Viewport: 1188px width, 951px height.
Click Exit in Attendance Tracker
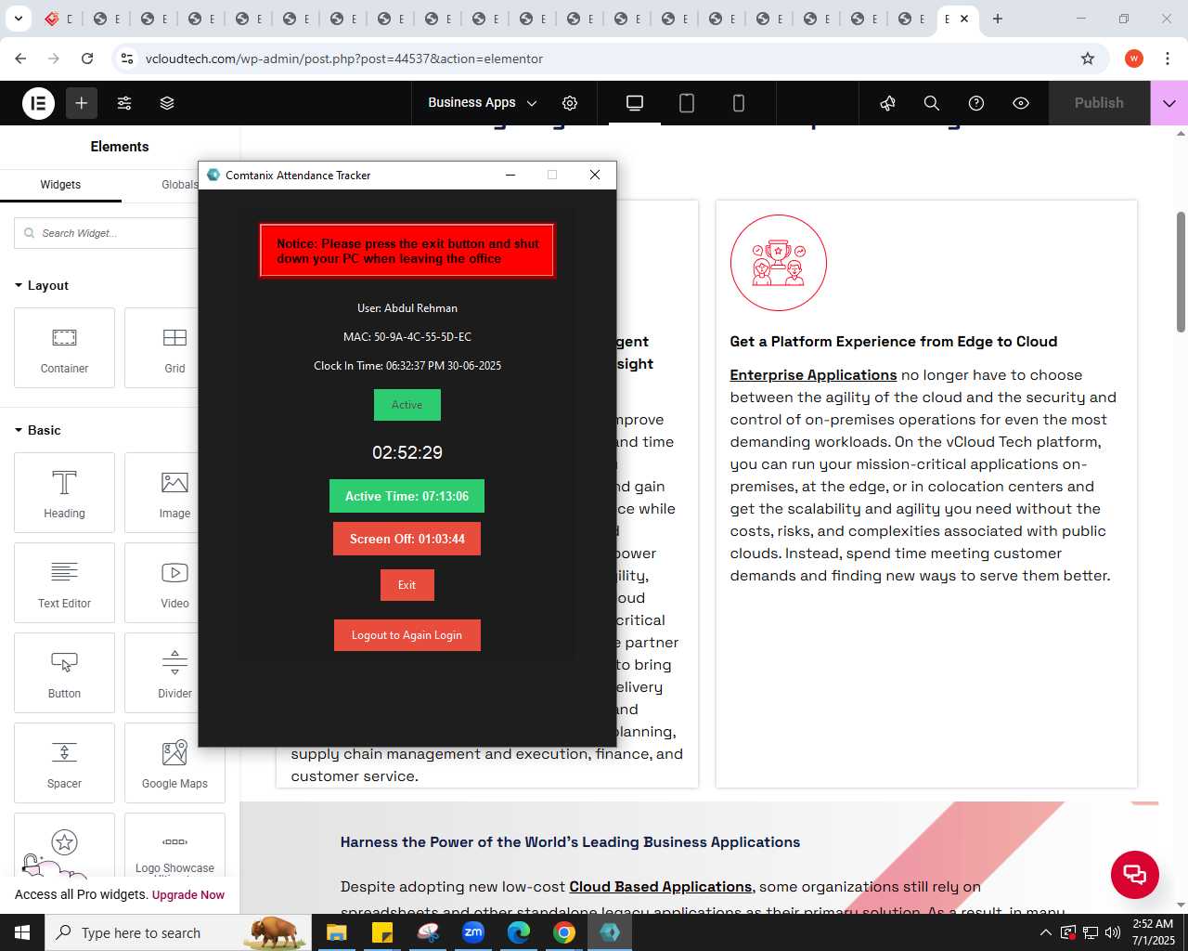407,585
